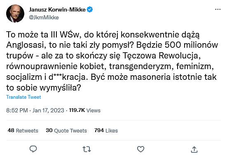Click the Jan 17, 2023 date
The height and width of the screenshot is (158, 227).
[48, 110]
